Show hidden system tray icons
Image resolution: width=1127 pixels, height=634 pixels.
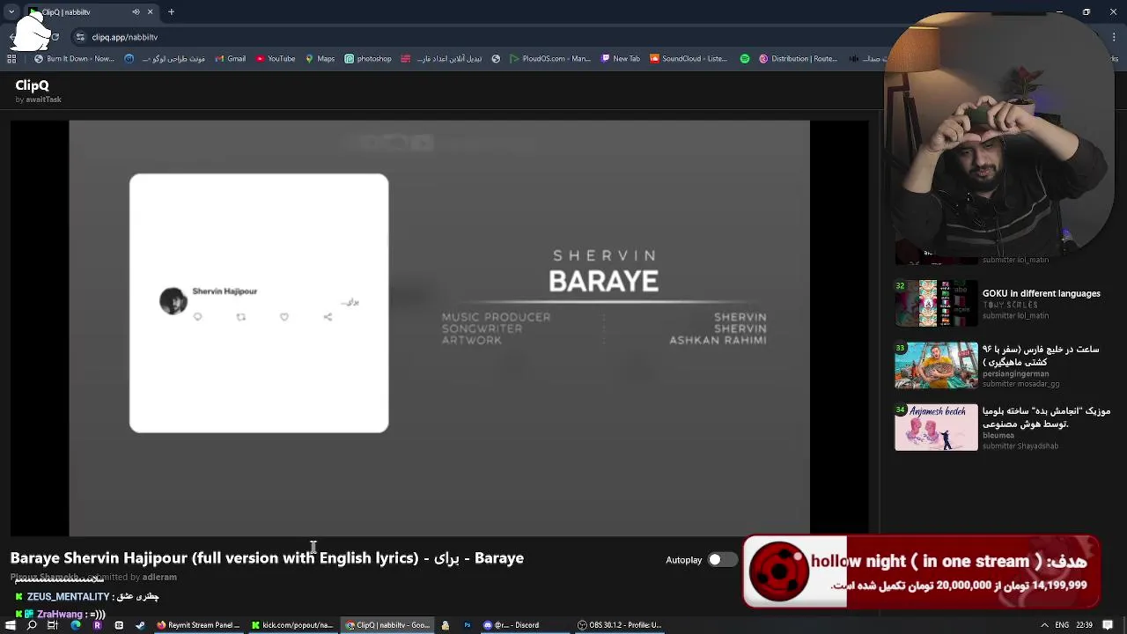pyautogui.click(x=1044, y=625)
